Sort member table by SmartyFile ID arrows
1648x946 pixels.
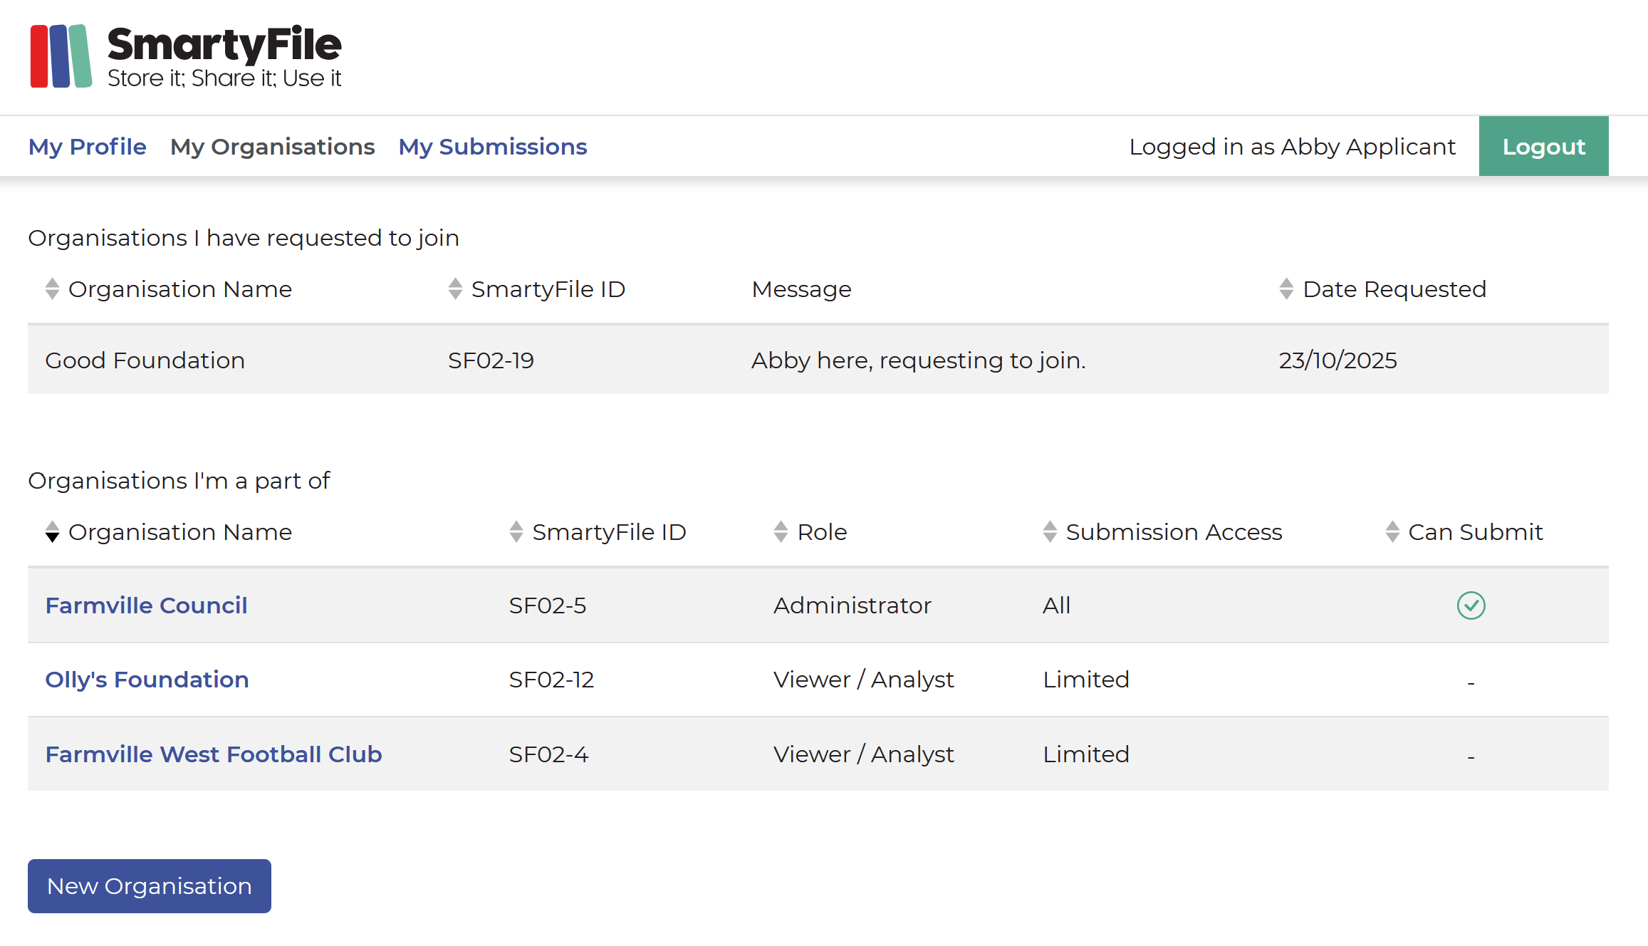516,532
